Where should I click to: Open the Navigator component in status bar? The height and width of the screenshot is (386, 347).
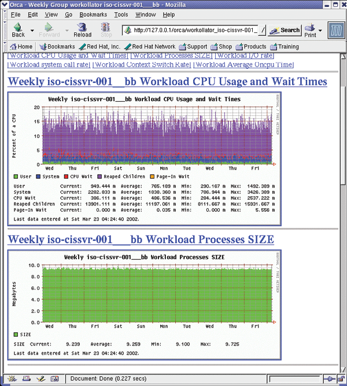[x=10, y=379]
